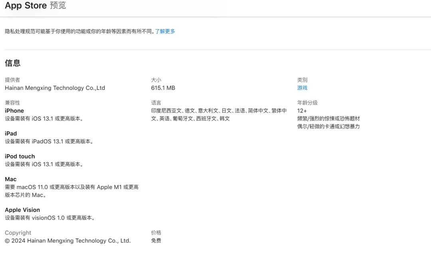Click the © 2024 copyright line

click(67, 240)
